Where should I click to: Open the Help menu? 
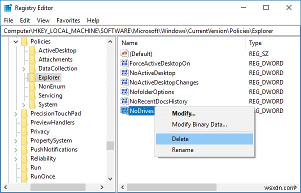point(93,20)
